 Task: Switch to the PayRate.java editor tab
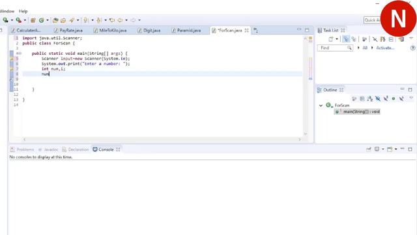coord(68,31)
